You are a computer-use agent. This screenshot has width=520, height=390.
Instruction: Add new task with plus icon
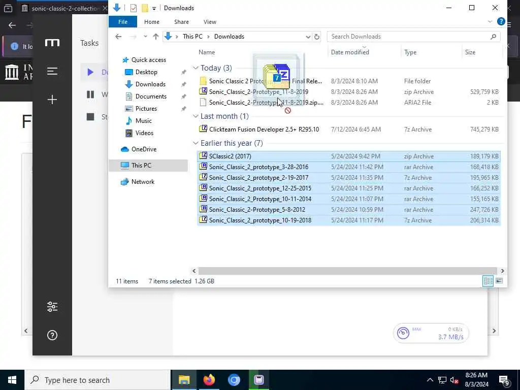[x=52, y=100]
